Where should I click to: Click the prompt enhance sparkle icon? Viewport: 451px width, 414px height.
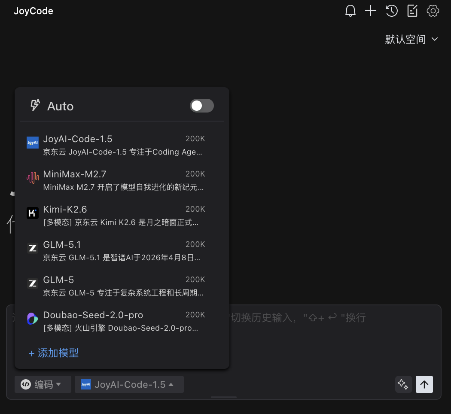coord(403,384)
